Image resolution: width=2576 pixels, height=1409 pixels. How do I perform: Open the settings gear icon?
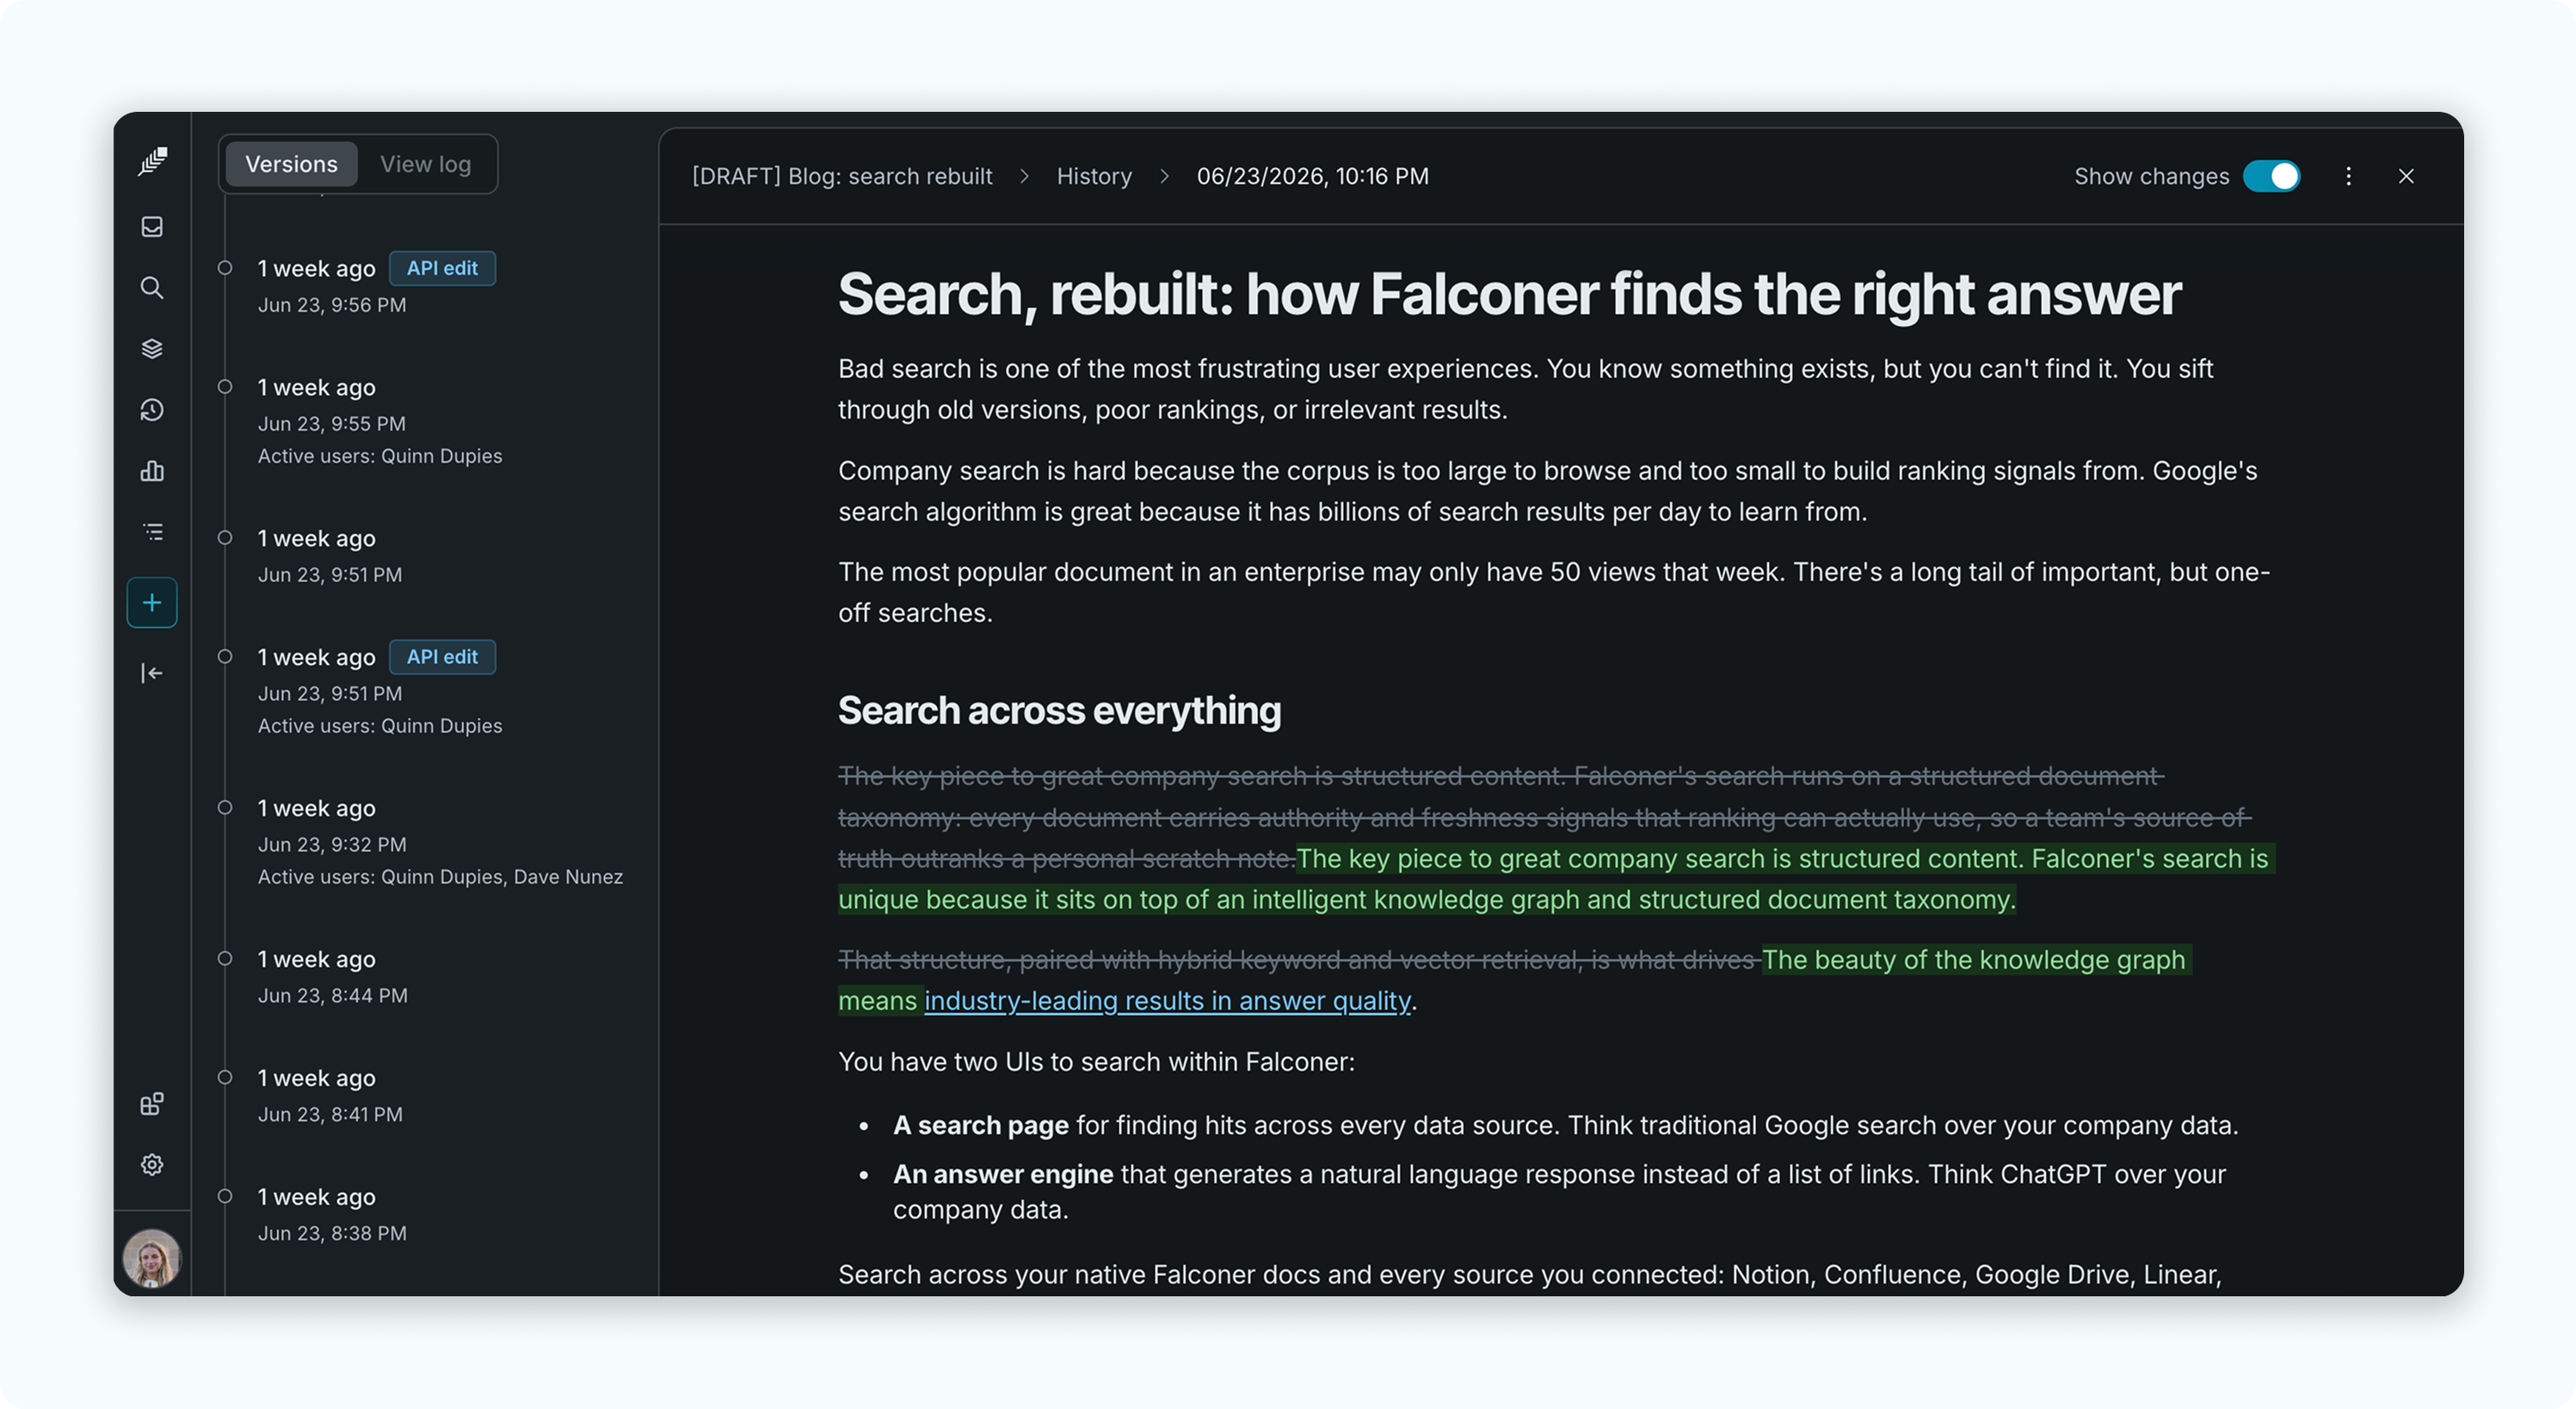coord(152,1165)
